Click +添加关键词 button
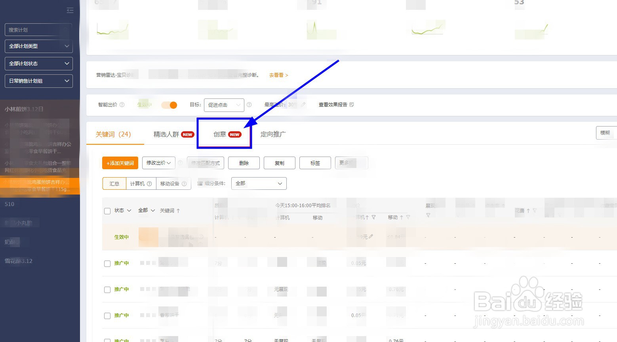The height and width of the screenshot is (342, 617). tap(120, 163)
